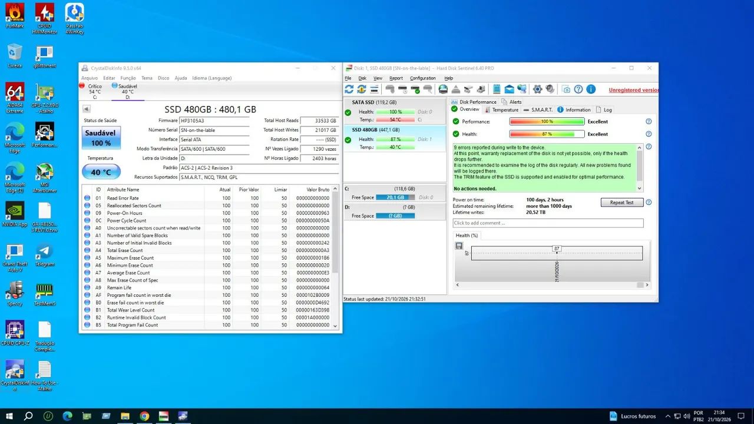Click the Repeat Test button
Viewport: 754px width, 424px height.
click(x=621, y=202)
